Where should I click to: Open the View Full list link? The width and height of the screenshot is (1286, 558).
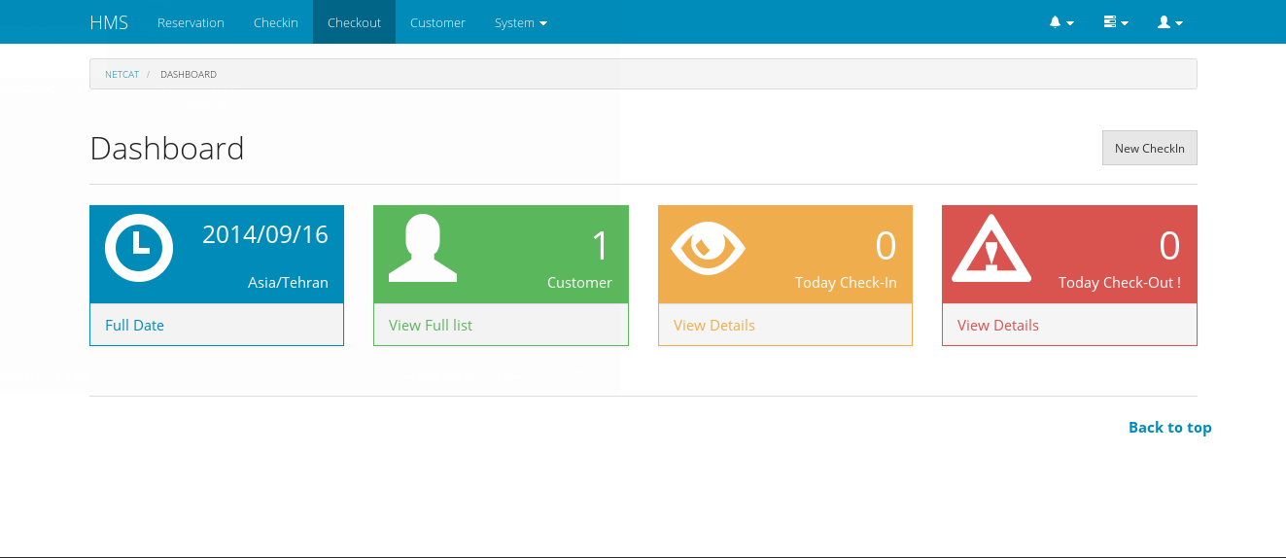[x=431, y=326]
